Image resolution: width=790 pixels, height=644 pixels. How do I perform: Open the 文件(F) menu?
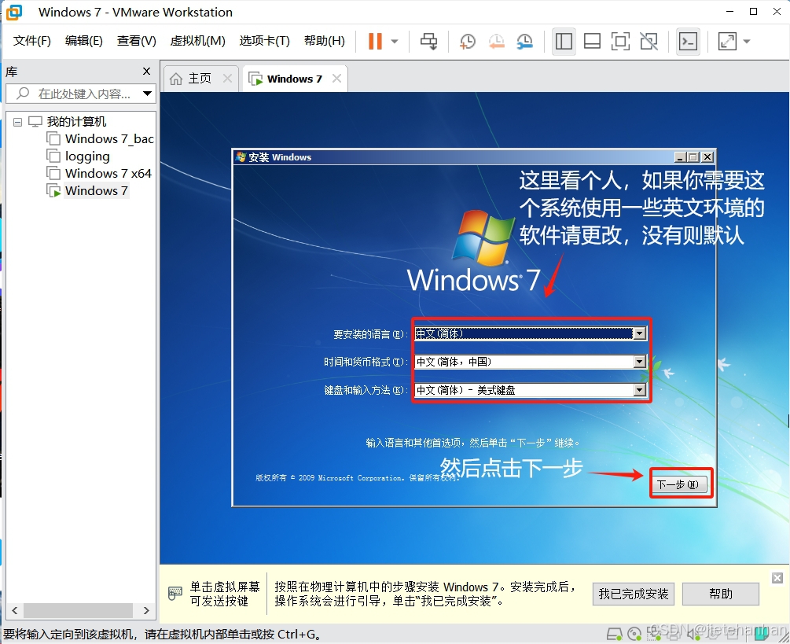point(31,41)
